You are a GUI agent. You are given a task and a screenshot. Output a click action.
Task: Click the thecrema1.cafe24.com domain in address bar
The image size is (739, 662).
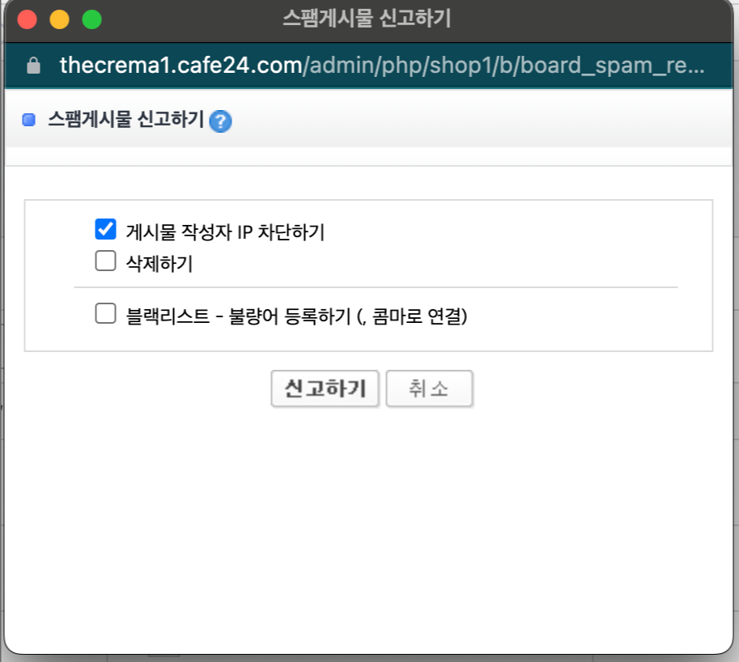click(x=181, y=66)
